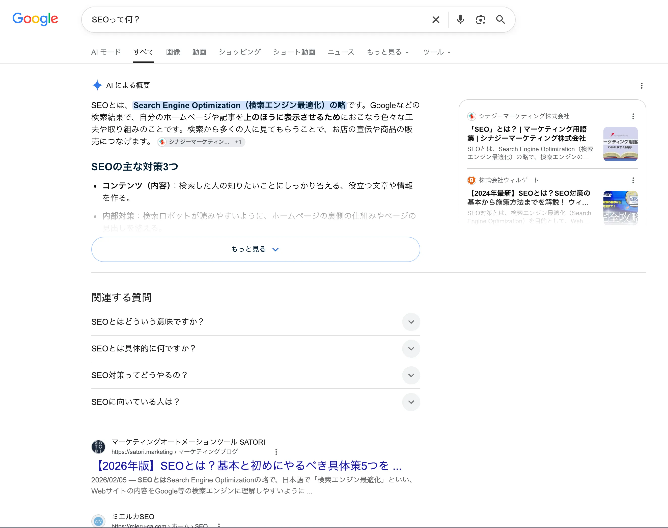Open 【2026年版】SEOとは？ result title

[x=247, y=466]
